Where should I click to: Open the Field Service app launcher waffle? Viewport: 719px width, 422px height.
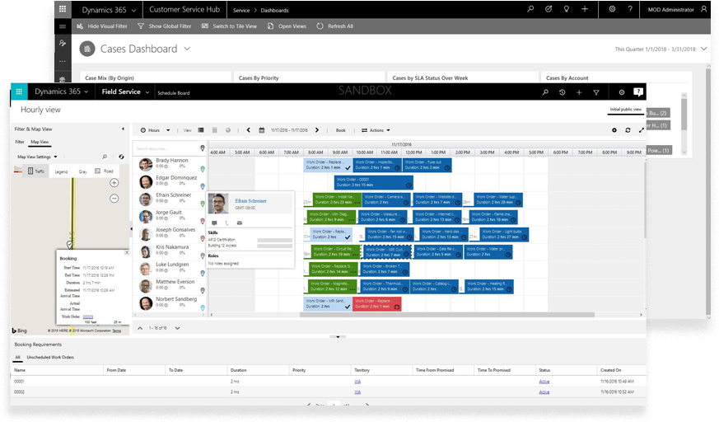point(19,91)
